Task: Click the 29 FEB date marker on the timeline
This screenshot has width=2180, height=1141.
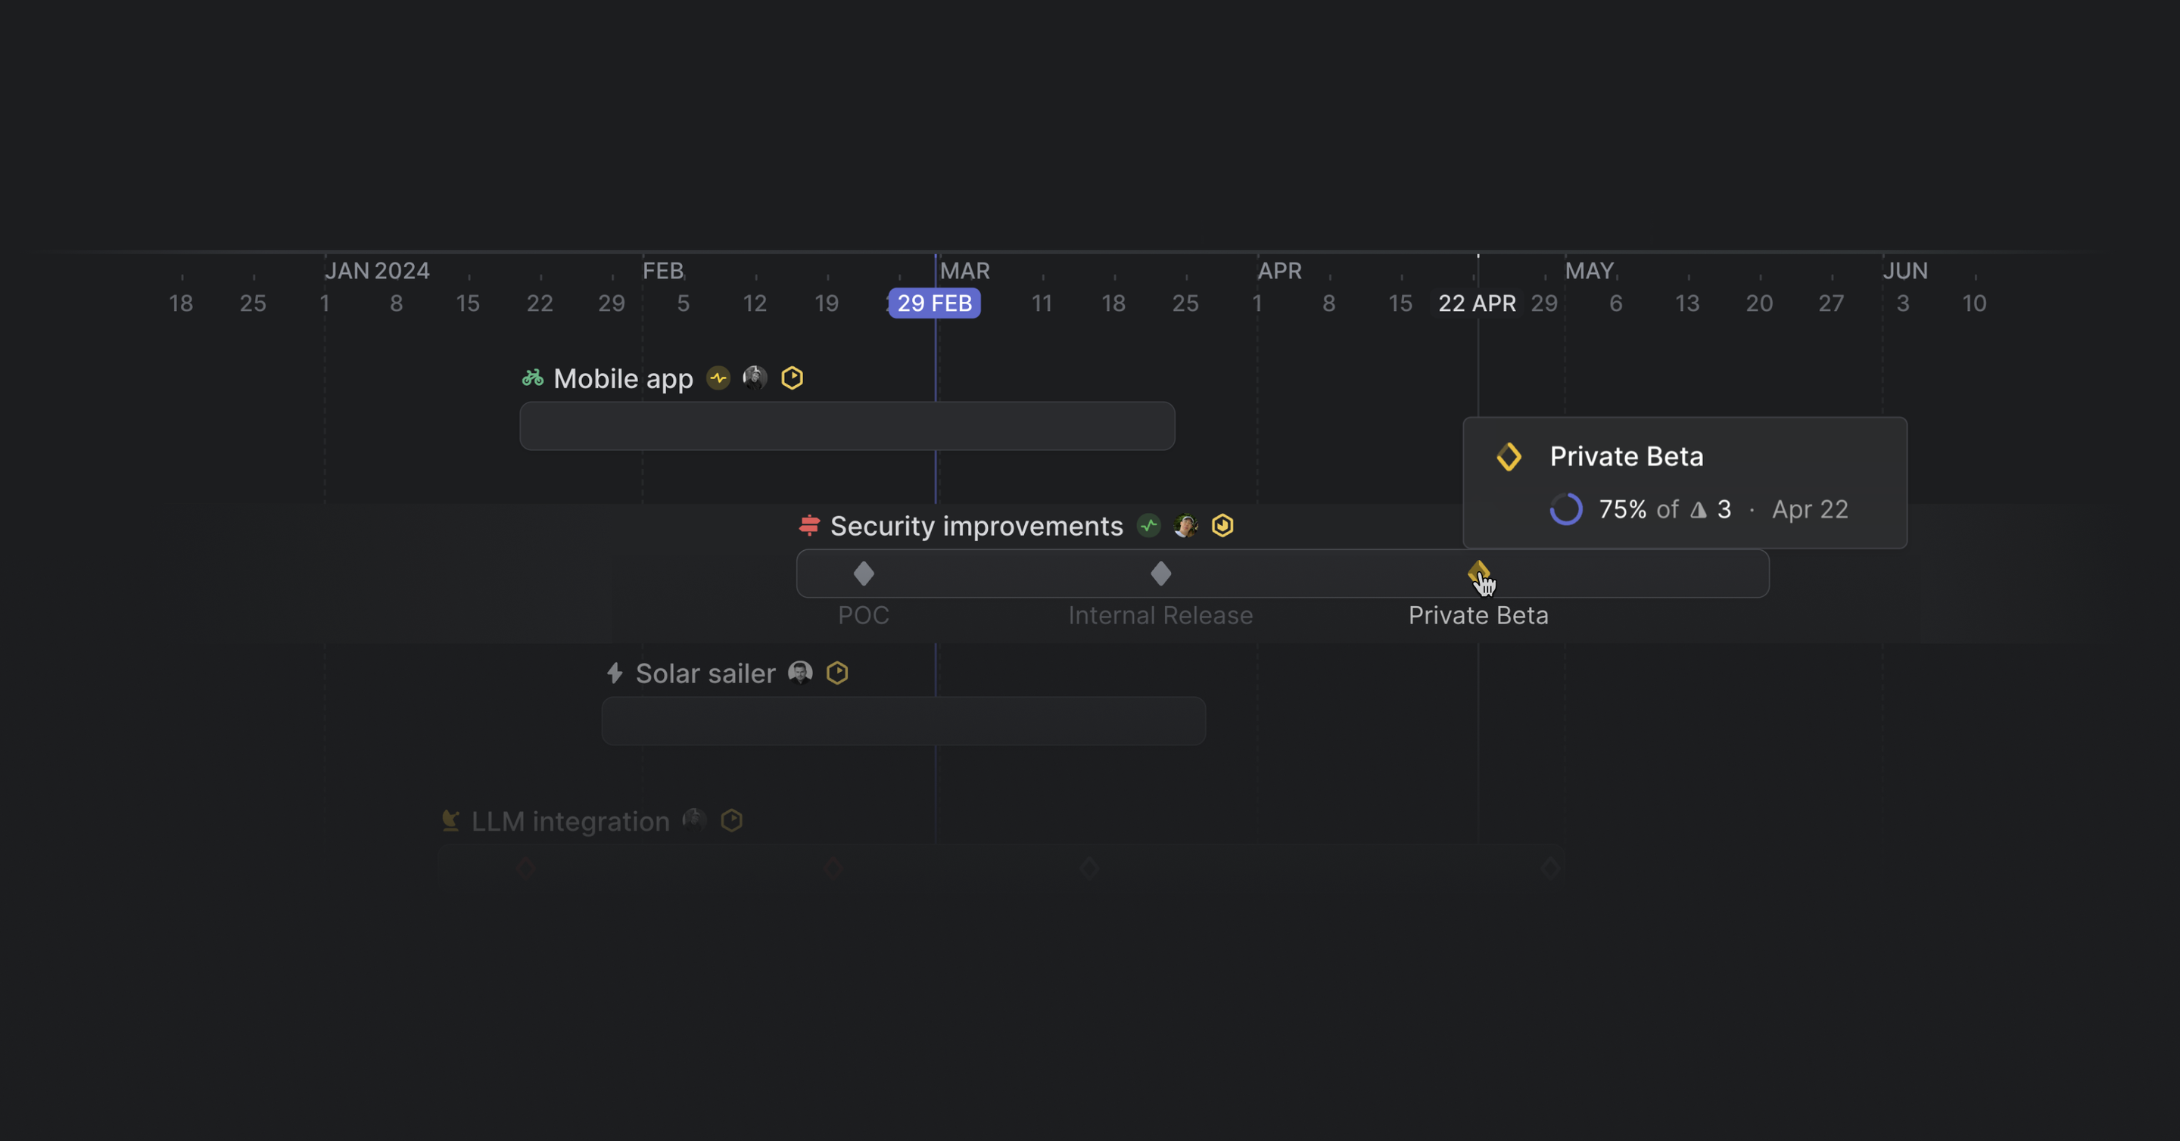Action: 933,302
